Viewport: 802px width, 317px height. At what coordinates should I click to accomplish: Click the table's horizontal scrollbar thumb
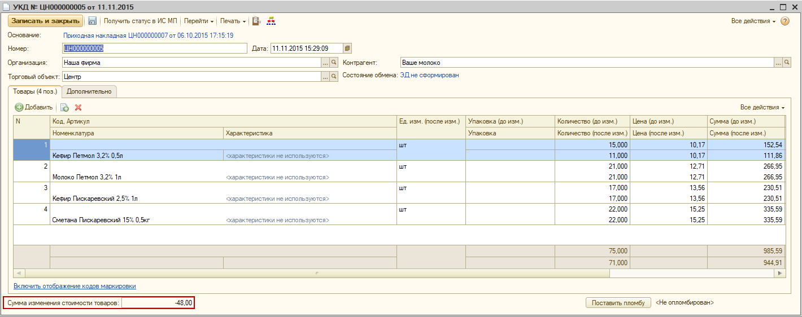[316, 274]
